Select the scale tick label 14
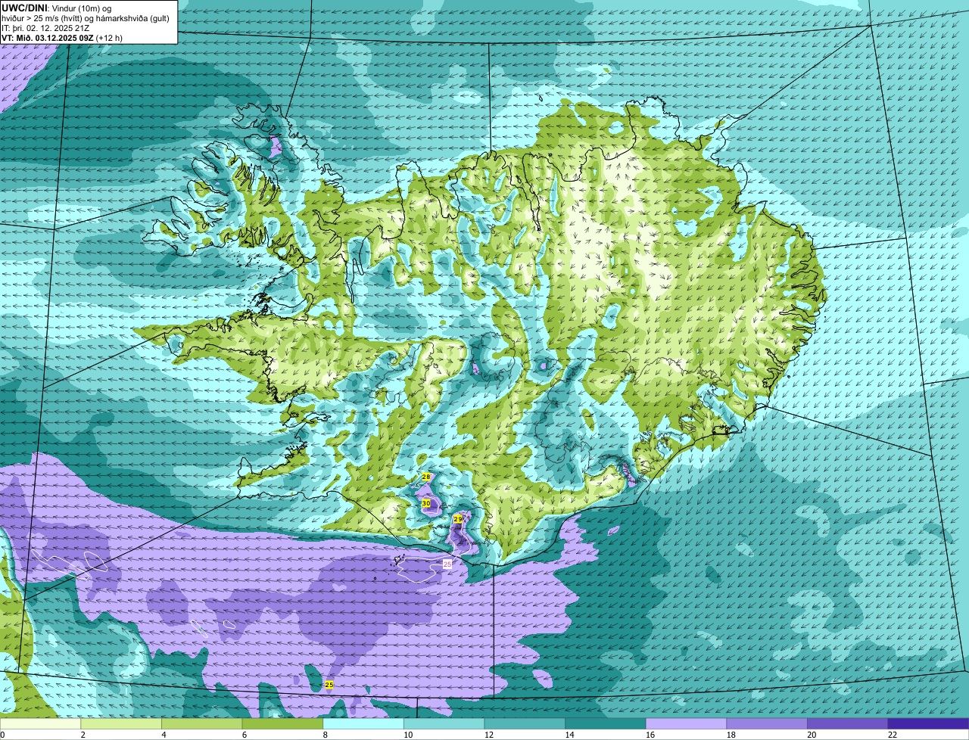 pos(570,735)
